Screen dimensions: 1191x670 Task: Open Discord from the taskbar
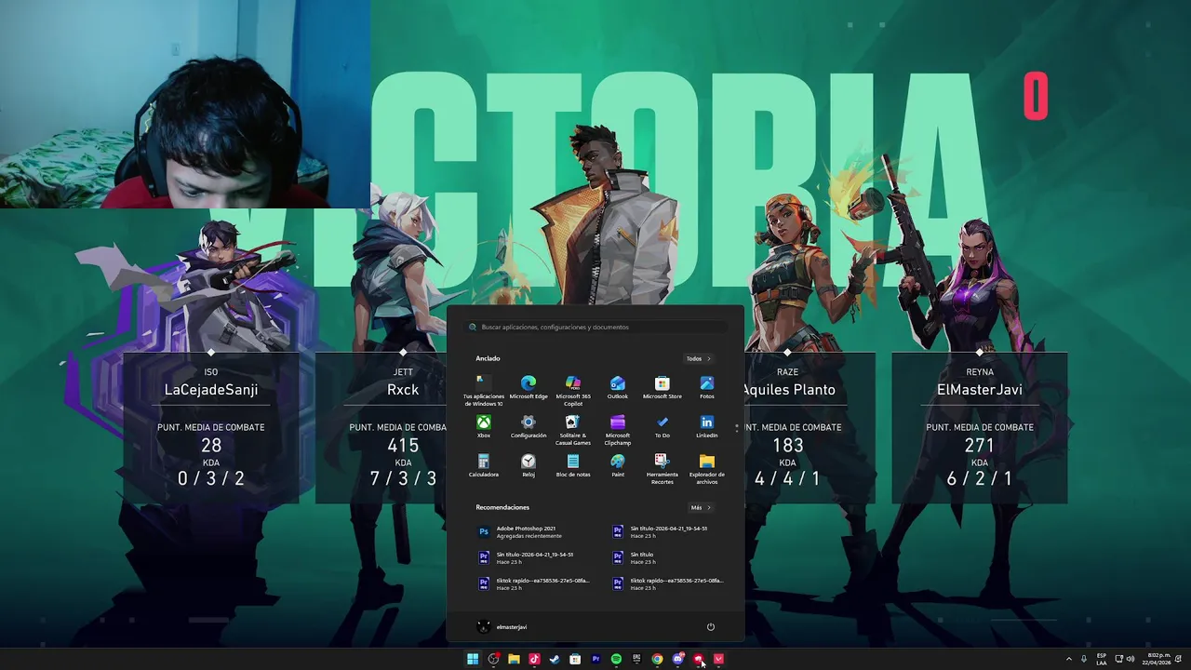click(x=677, y=659)
